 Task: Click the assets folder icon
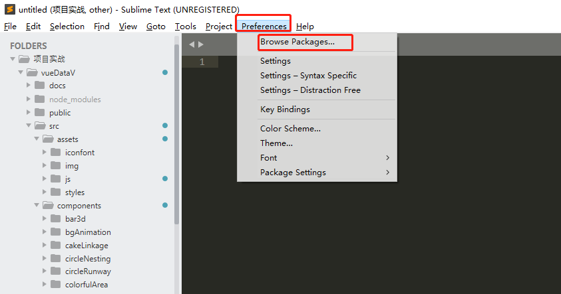pos(48,139)
